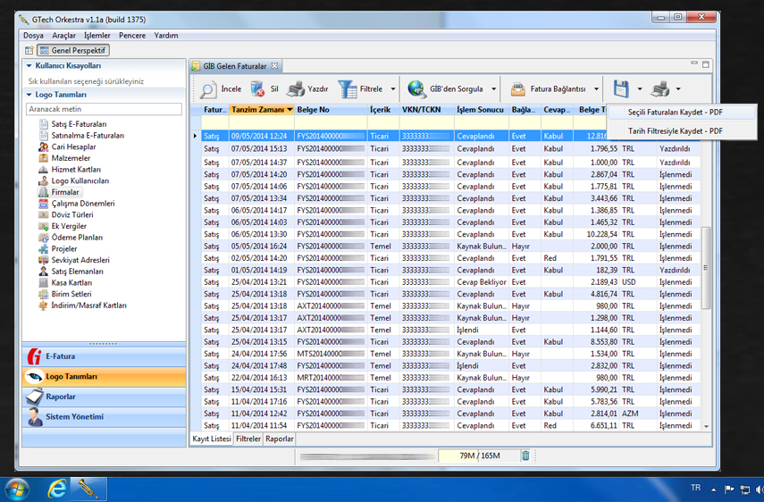Click the 79M / 165M memory indicator
764x502 pixels.
point(480,456)
